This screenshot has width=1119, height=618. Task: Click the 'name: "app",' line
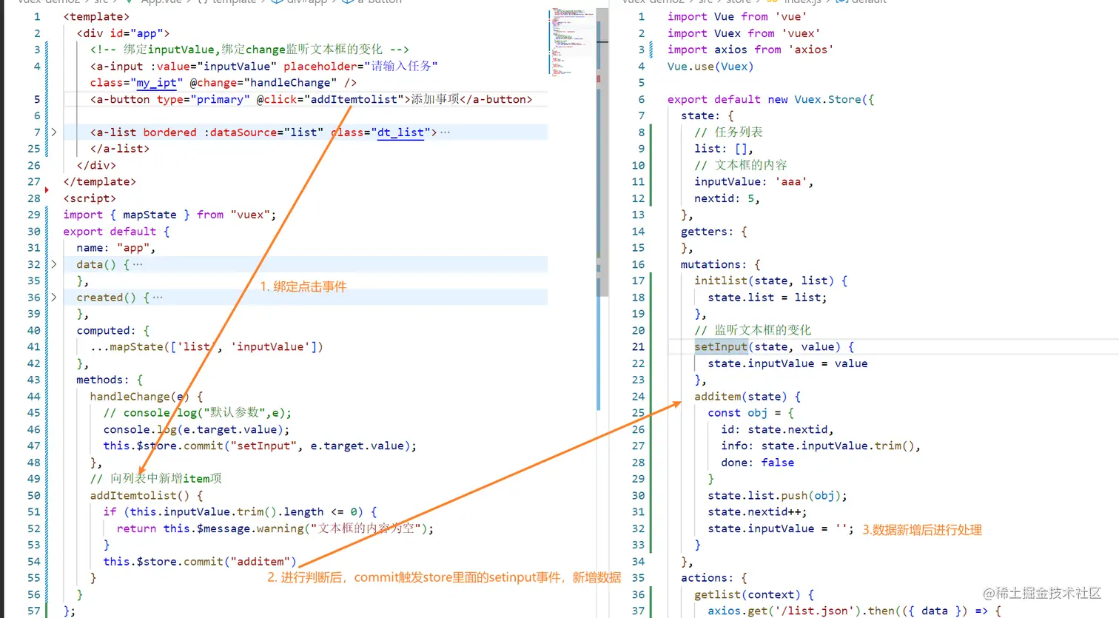(x=116, y=248)
